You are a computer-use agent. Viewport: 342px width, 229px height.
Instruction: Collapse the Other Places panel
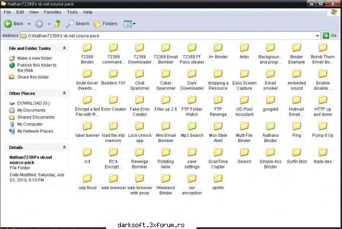pos(65,93)
